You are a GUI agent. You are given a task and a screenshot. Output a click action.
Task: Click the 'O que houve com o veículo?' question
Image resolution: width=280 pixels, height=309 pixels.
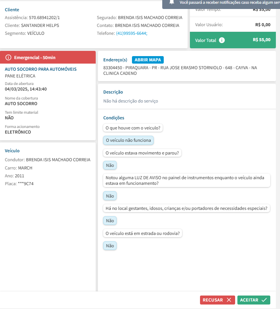click(133, 128)
